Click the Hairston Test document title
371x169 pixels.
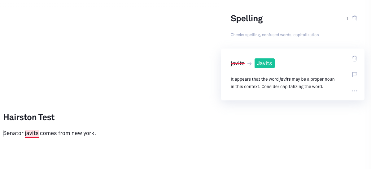[x=29, y=117]
